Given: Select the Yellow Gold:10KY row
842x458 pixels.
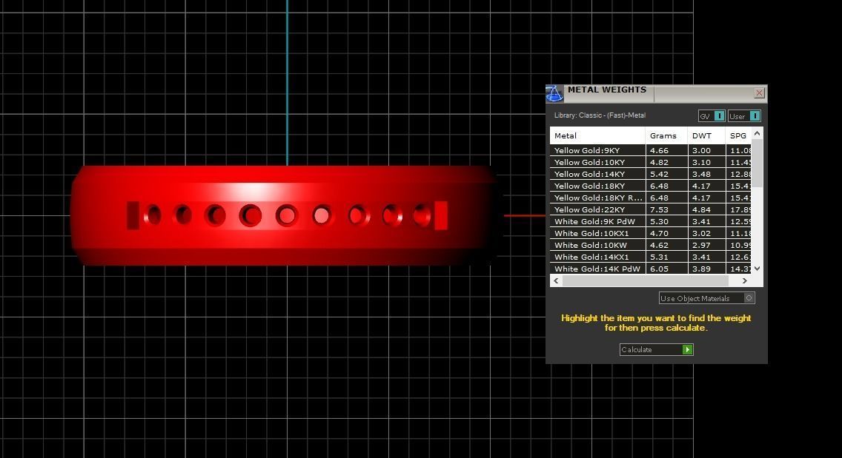Looking at the screenshot, I should [651, 162].
